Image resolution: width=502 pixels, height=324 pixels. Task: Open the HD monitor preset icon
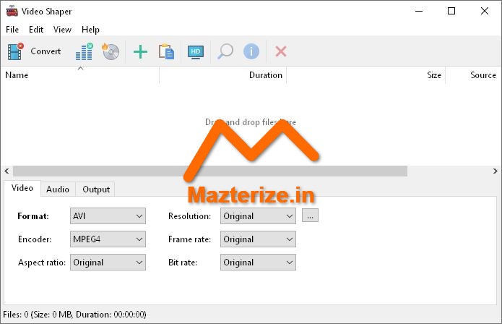(x=196, y=52)
